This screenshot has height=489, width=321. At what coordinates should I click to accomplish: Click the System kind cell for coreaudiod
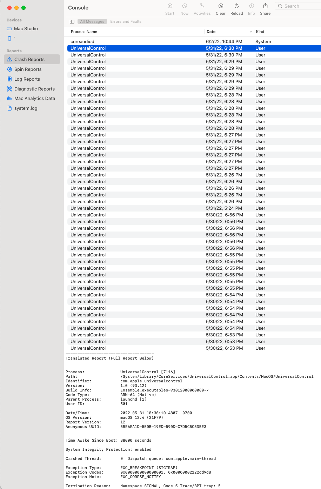263,41
